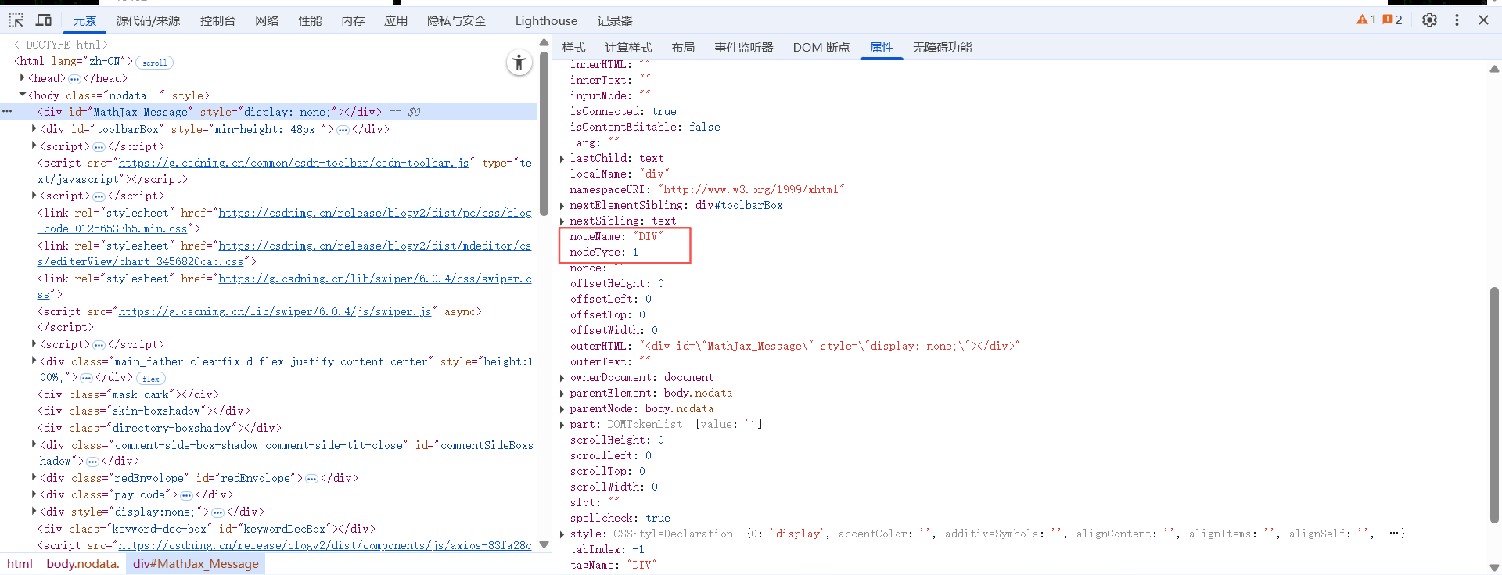
Task: Open the DevTools more options menu
Action: 1457,20
